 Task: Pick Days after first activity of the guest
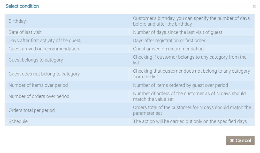pos(44,41)
